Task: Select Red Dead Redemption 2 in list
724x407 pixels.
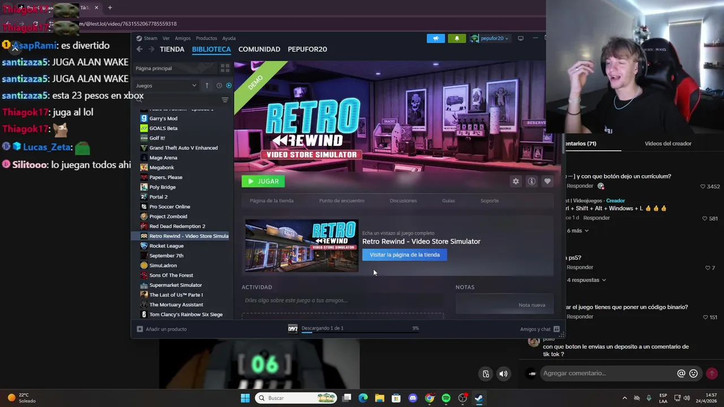Action: click(177, 226)
